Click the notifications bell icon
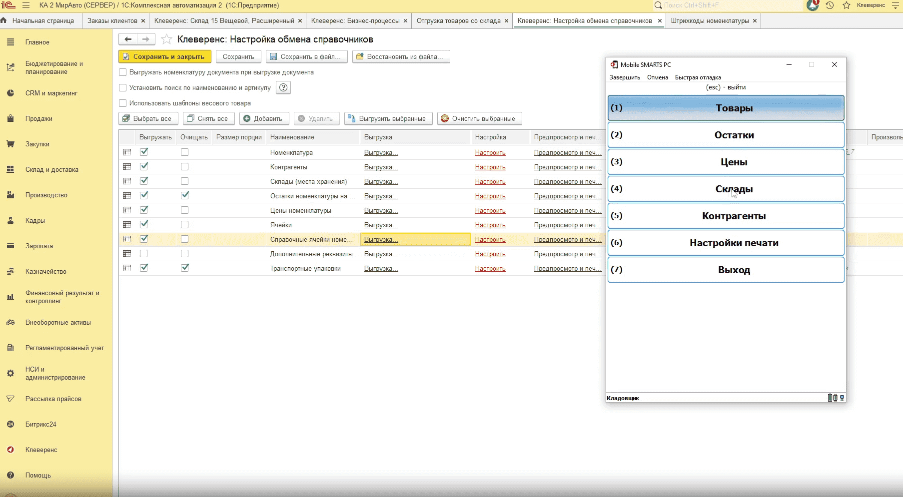The height and width of the screenshot is (497, 903). click(x=813, y=5)
